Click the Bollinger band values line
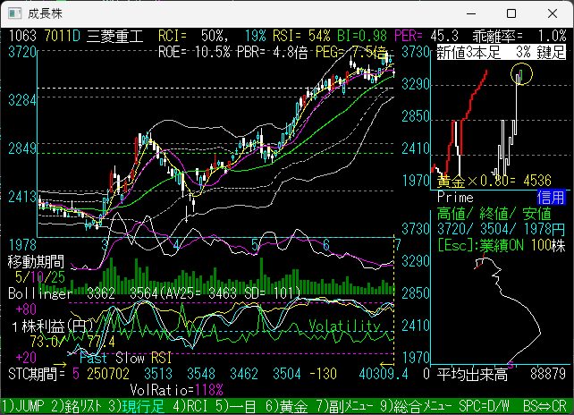 click(154, 293)
